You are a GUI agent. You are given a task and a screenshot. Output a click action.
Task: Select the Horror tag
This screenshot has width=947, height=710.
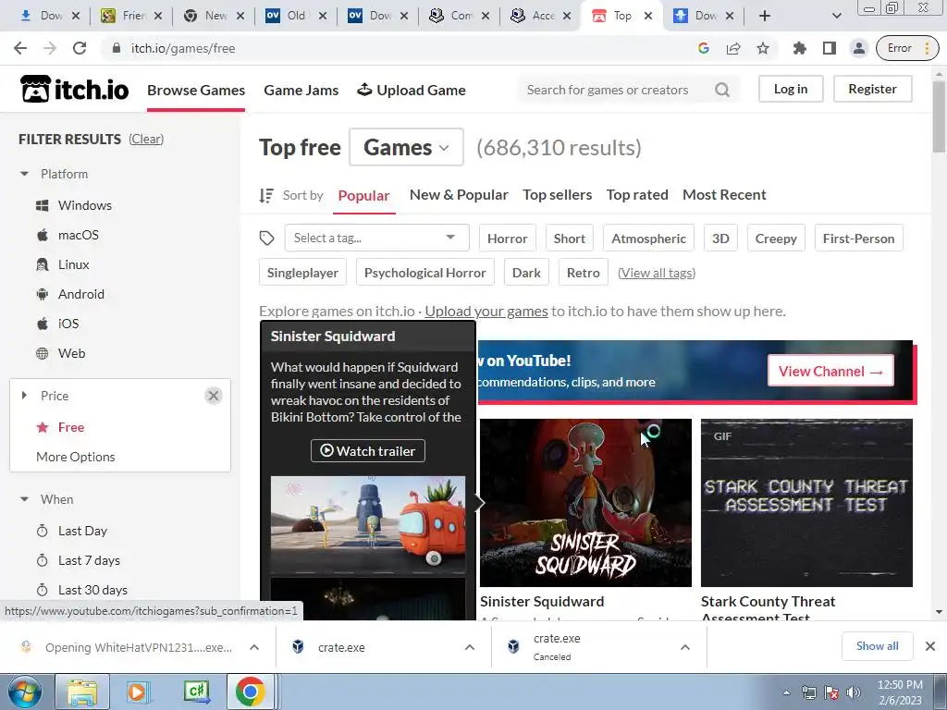tap(508, 239)
